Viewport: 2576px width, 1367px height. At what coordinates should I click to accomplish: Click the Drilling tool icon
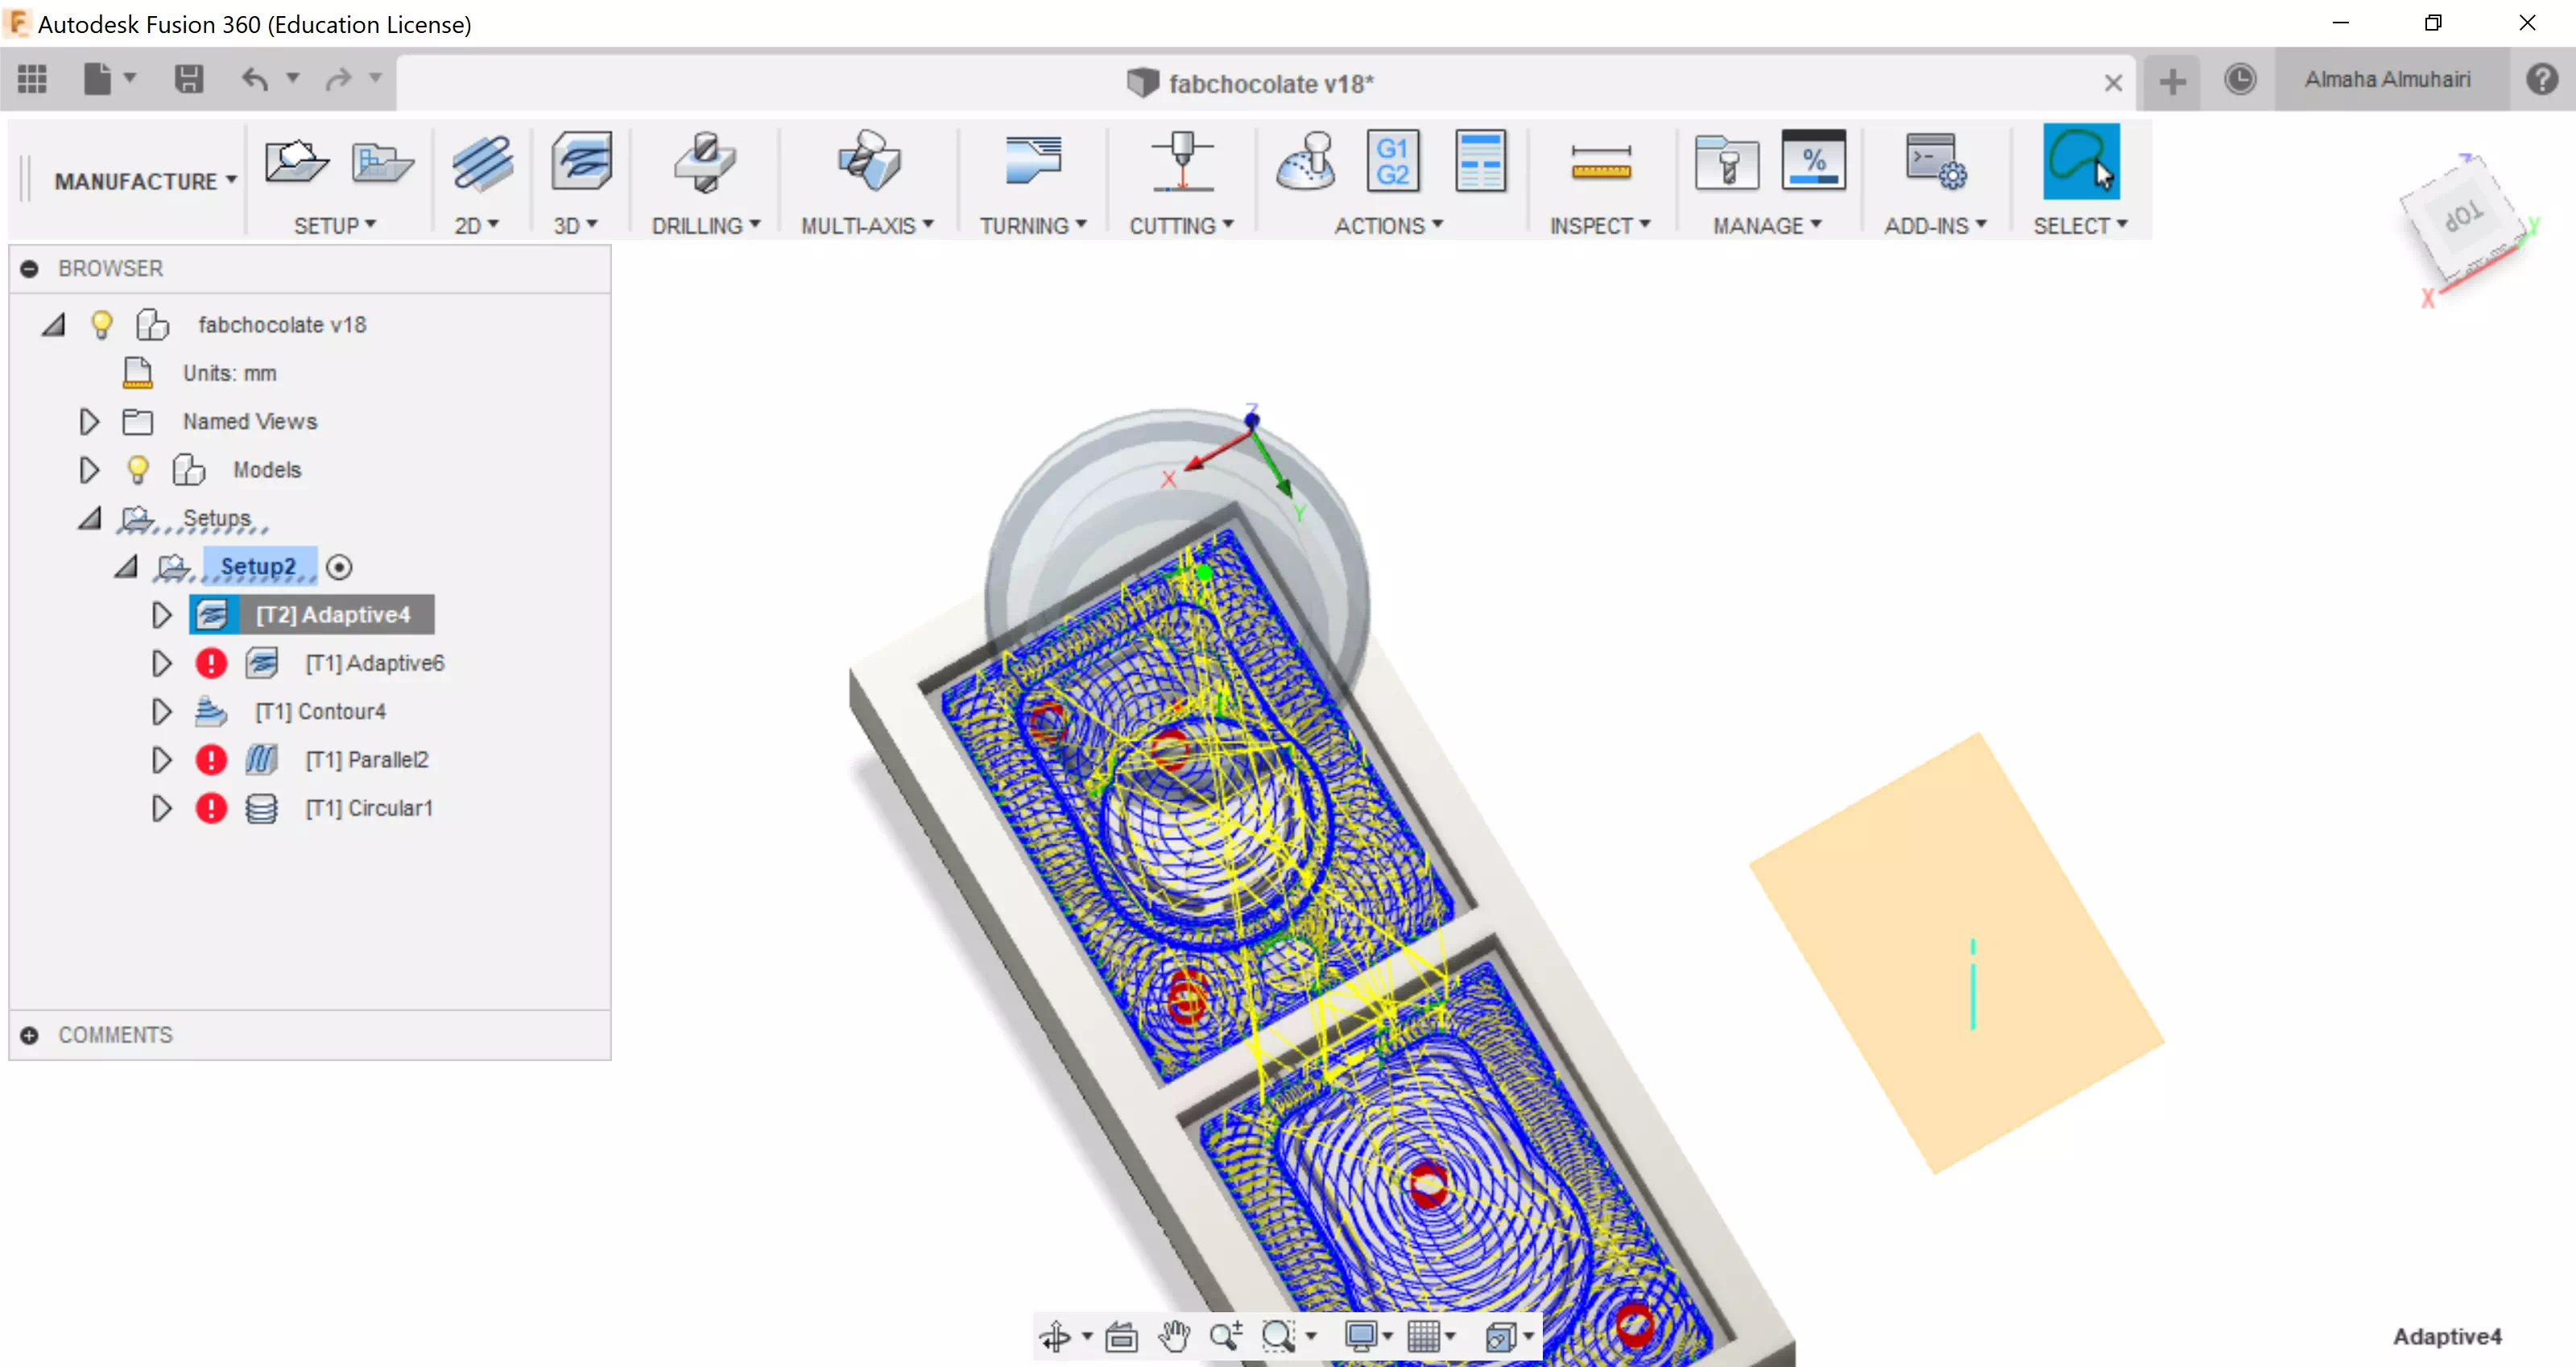pos(704,162)
